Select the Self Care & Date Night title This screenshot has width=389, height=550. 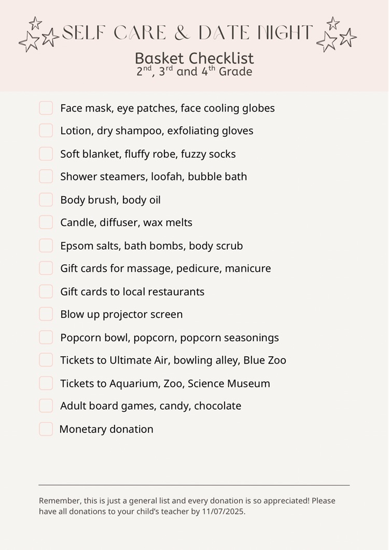pos(187,33)
